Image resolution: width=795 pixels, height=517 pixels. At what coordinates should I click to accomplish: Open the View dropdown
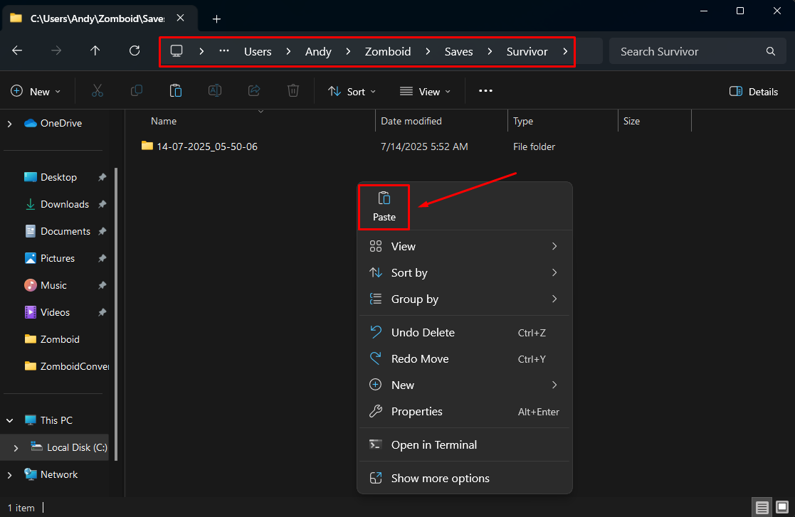425,91
